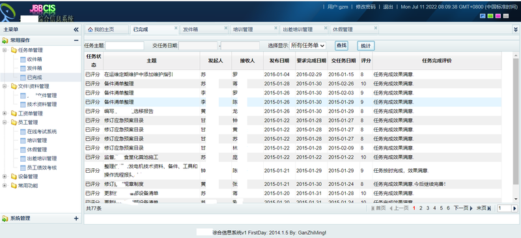Viewport: 521px width, 238px height.
Task: Go to page 6 in pagination
Action: tap(448, 209)
